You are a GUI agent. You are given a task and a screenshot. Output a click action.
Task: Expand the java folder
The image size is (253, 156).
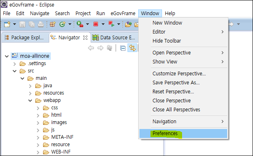point(30,86)
